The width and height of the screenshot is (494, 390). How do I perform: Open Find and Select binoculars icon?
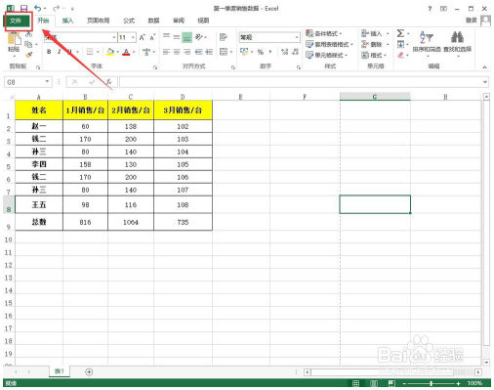pos(457,37)
